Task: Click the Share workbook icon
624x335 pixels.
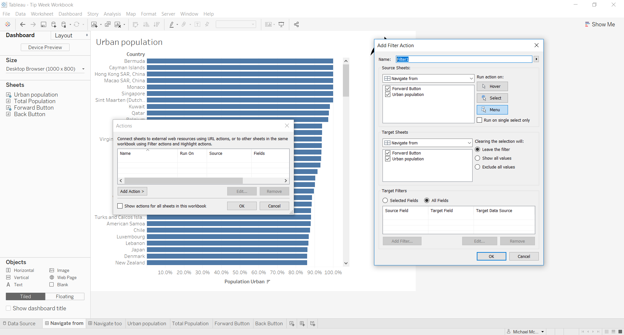Action: click(296, 24)
